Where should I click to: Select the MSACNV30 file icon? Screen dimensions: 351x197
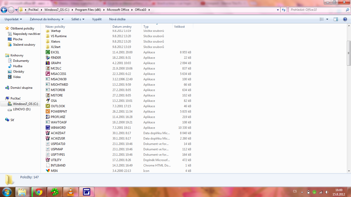click(x=48, y=79)
